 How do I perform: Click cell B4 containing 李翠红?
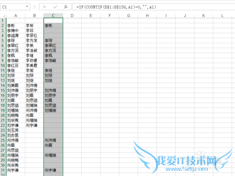(x=34, y=36)
